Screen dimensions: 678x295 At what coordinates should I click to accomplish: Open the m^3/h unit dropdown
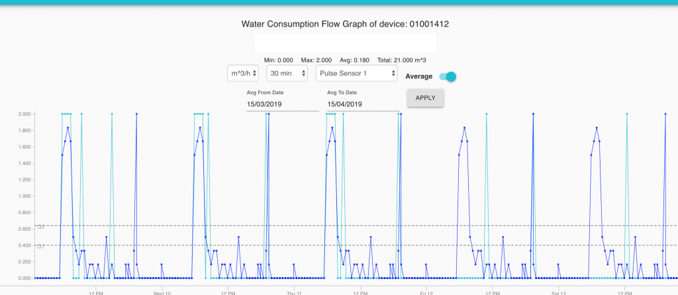[242, 73]
